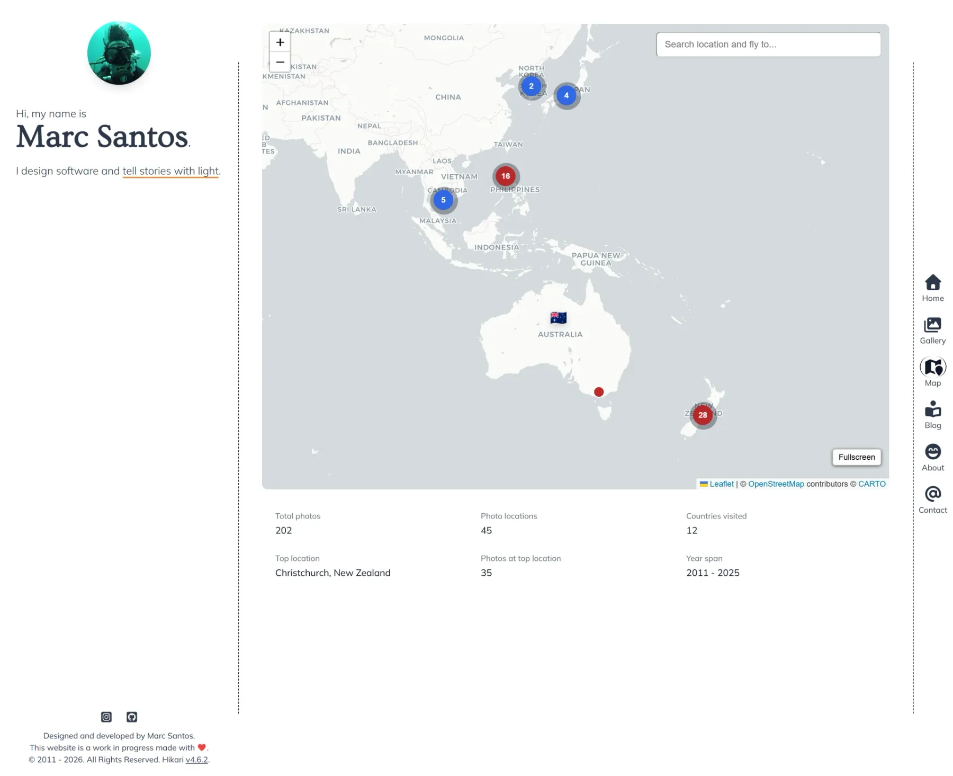Click the location search field
Screen dimensions: 953x776
click(x=768, y=44)
